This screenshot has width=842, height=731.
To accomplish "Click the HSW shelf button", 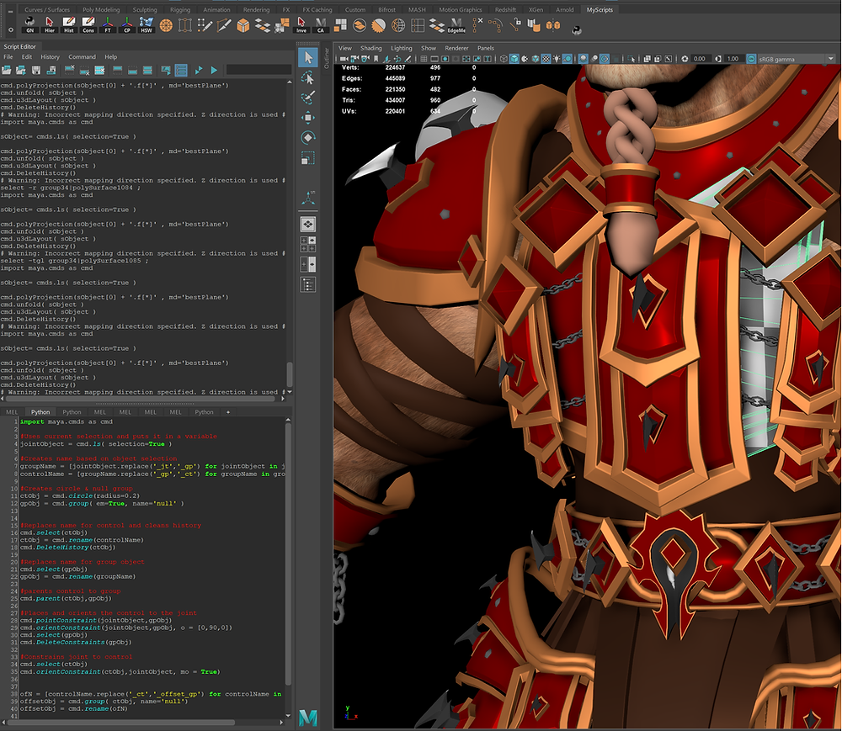I will 146,24.
